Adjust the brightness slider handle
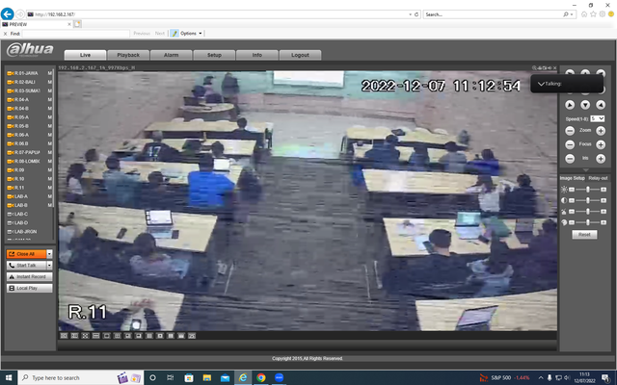 coord(588,190)
